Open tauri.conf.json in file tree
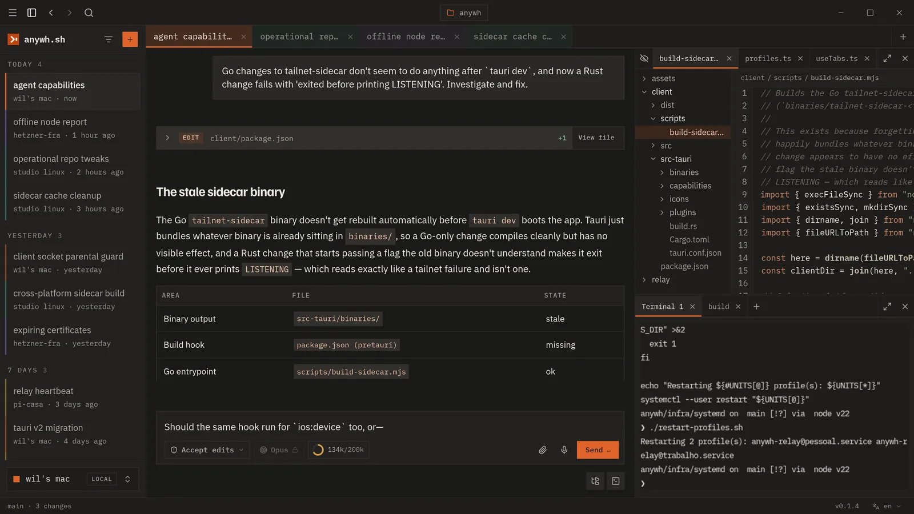Screen dimensions: 914x514 pyautogui.click(x=695, y=253)
